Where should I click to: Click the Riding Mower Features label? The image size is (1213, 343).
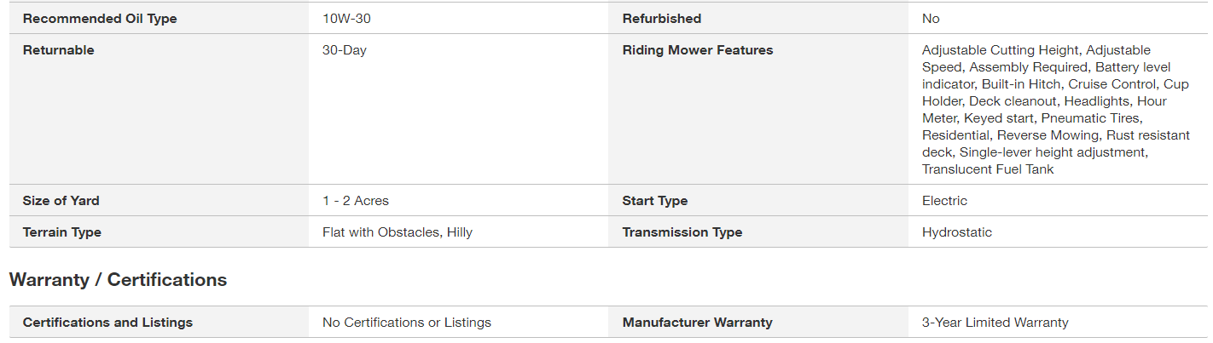coord(697,50)
